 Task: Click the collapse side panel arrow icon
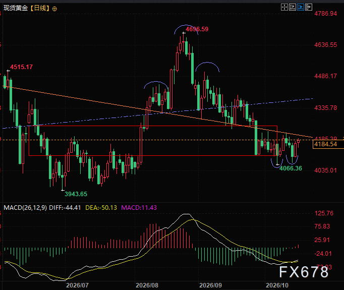pyautogui.click(x=309, y=7)
